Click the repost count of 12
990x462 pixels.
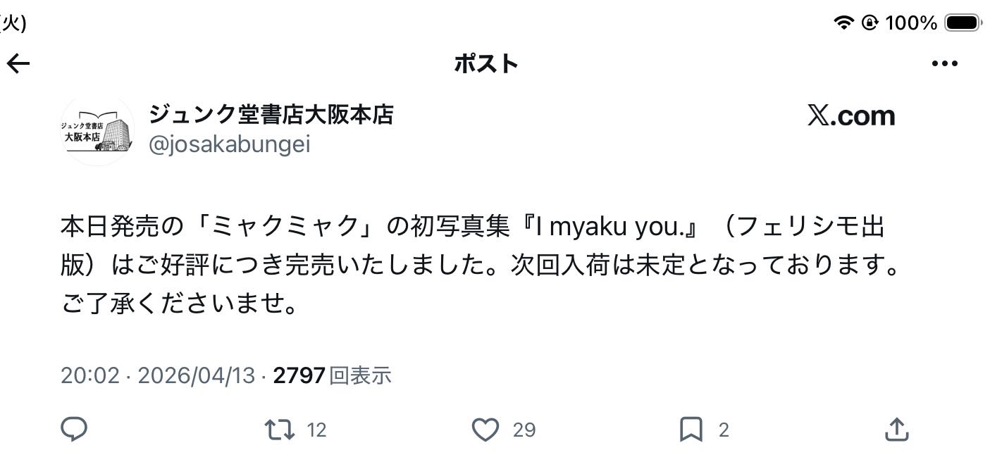coord(317,430)
